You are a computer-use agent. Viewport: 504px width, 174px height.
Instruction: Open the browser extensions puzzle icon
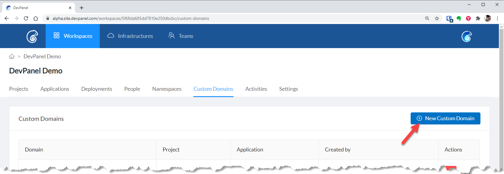(x=478, y=18)
